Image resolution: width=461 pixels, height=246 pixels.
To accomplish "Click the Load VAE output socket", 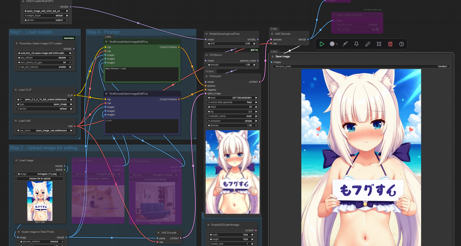I will [x=74, y=126].
